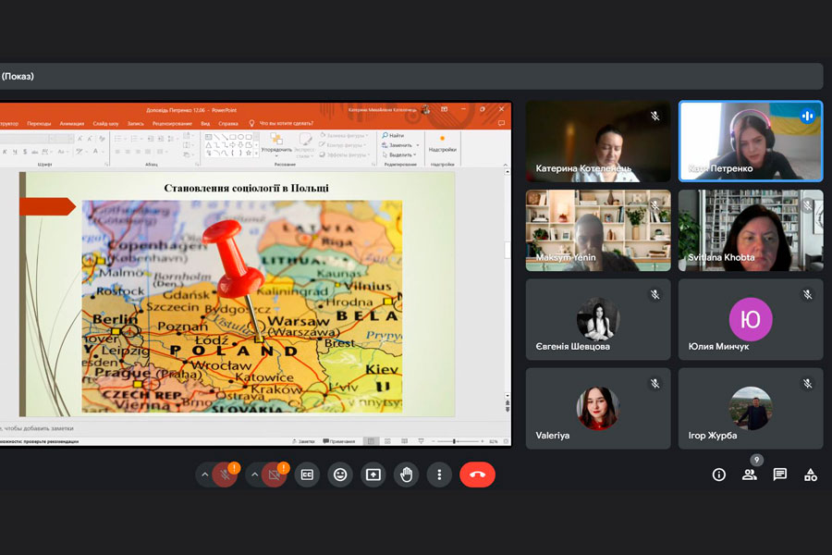Click the font color A button
The image size is (832, 555).
click(95, 152)
